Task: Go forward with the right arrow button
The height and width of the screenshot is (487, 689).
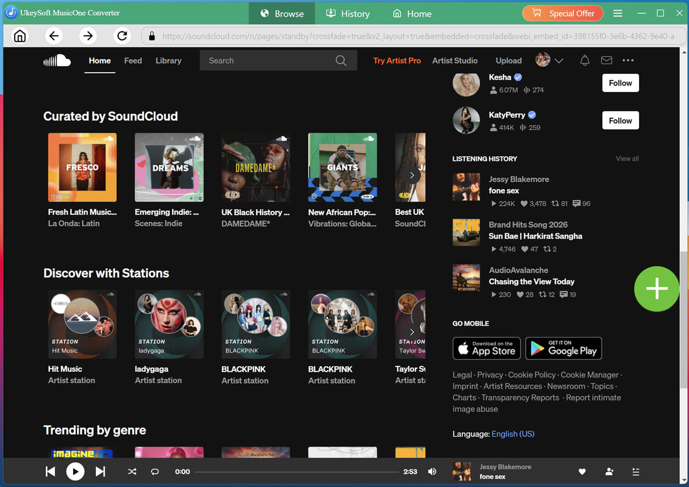Action: (x=88, y=36)
